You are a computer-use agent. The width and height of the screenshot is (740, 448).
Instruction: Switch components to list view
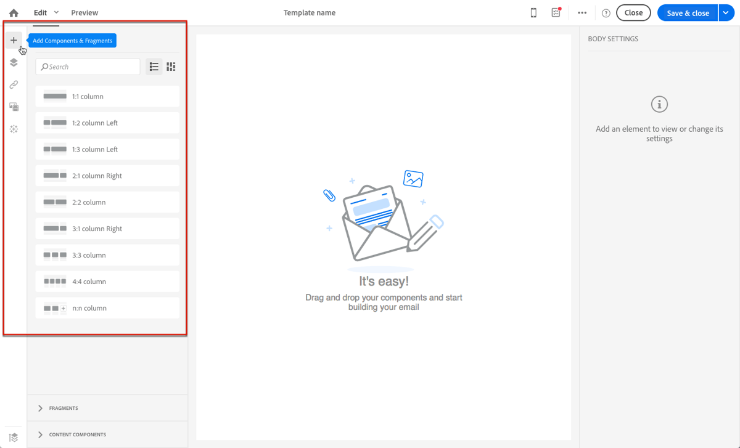click(154, 67)
